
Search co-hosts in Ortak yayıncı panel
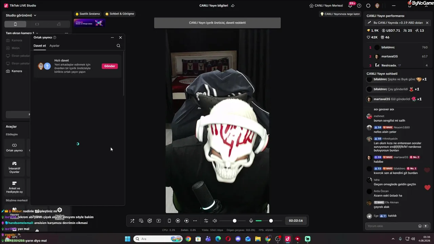point(118,46)
